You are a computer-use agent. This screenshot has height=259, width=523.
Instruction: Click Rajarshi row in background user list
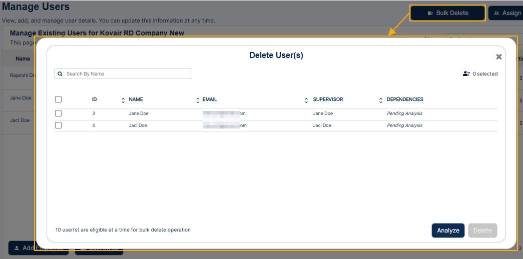pos(23,75)
